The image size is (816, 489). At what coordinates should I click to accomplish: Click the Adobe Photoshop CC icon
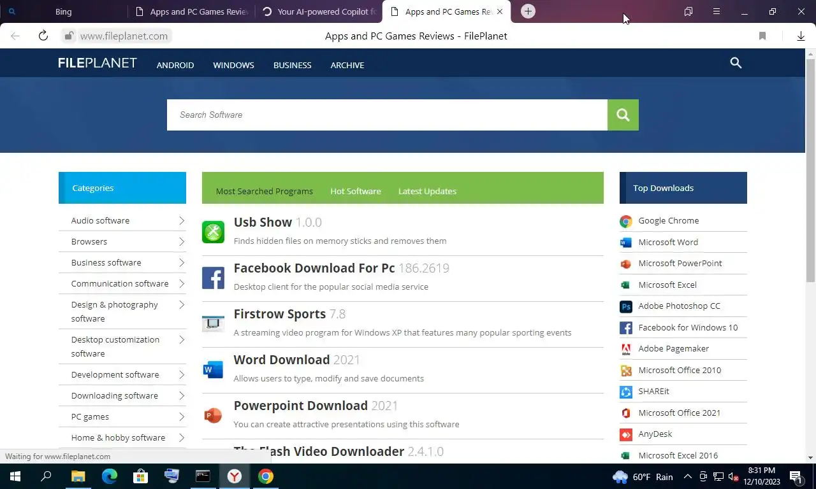coord(626,306)
